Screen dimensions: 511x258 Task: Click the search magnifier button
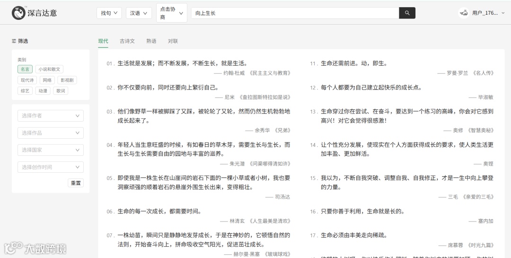coord(407,13)
